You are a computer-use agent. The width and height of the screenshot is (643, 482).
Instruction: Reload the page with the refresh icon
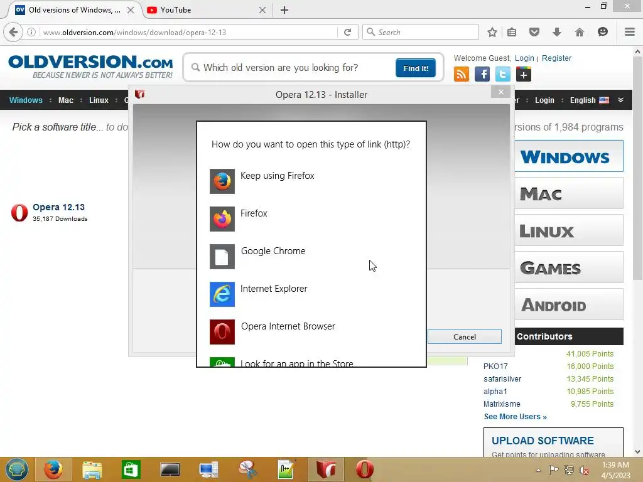point(348,32)
